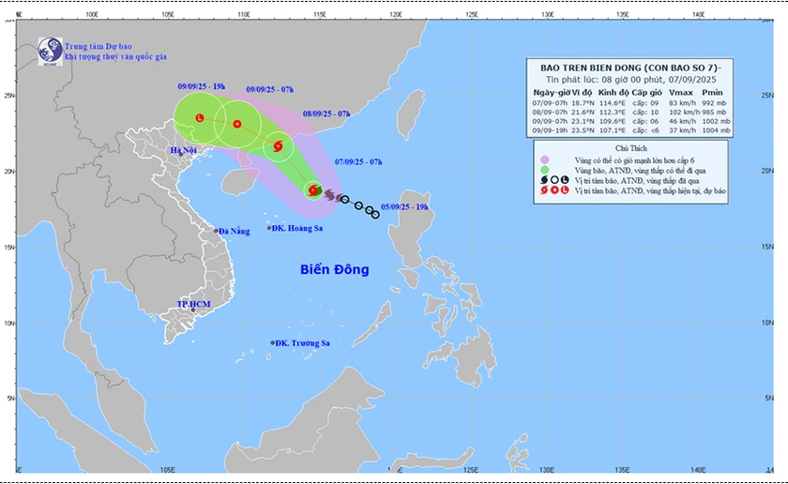Click the storm marker for 07/09/25 - 07h
This screenshot has height=484, width=788.
(313, 190)
